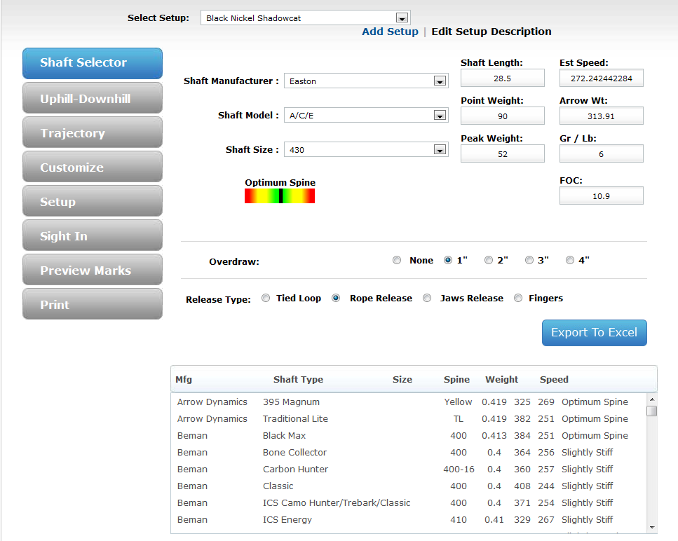
Task: Choose the 2" overdraw radio button
Action: tap(489, 260)
